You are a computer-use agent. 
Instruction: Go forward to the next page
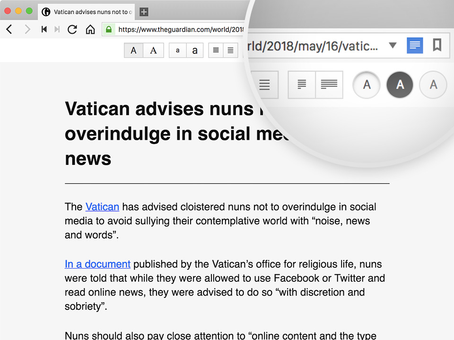tap(27, 29)
